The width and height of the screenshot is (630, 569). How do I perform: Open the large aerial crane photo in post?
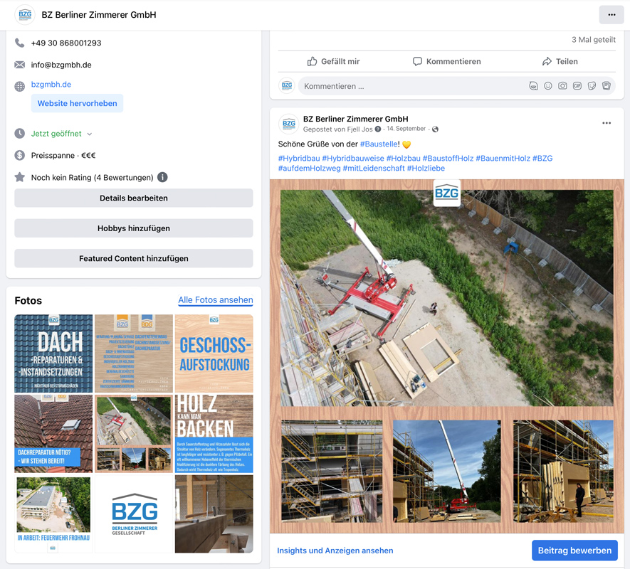[x=447, y=298]
